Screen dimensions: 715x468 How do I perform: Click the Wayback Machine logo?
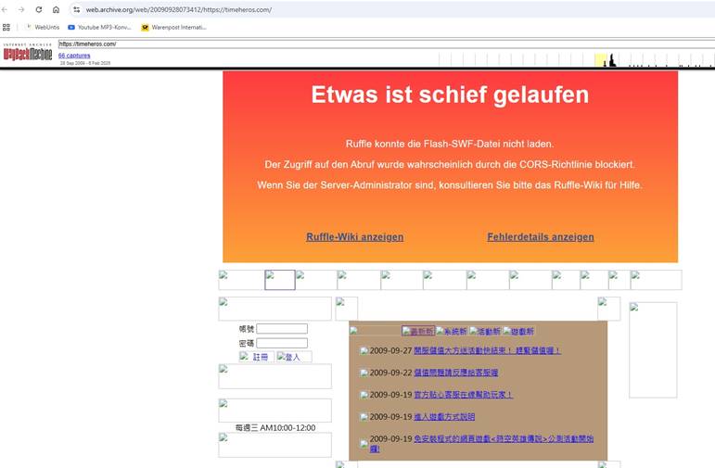[28, 55]
